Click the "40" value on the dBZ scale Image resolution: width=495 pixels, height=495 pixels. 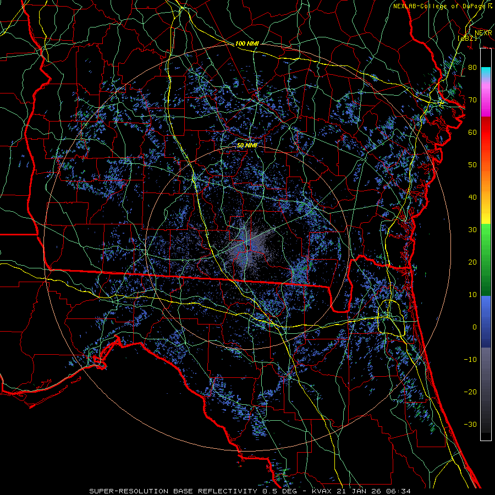pos(472,197)
